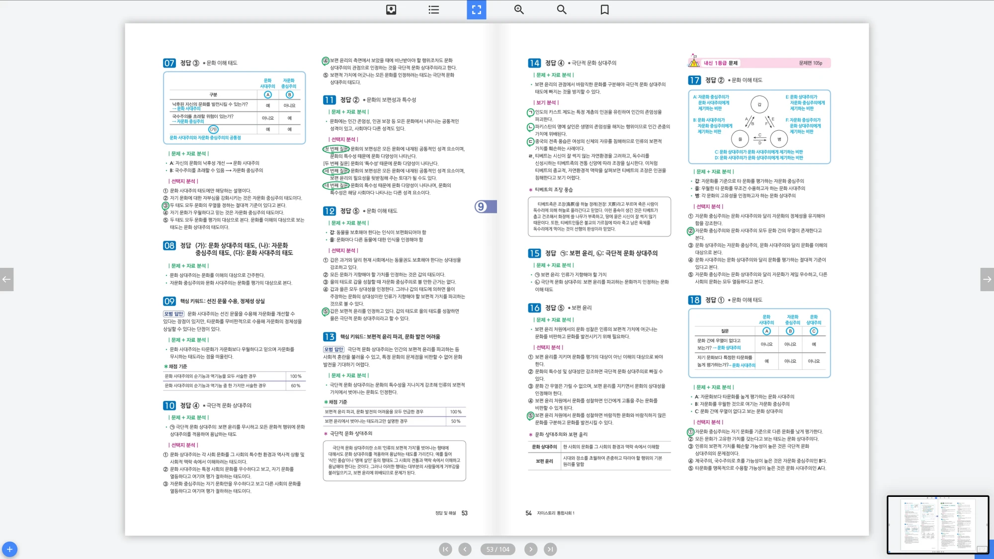Click the zoom-in magnifier icon
This screenshot has height=559, width=994.
[519, 9]
